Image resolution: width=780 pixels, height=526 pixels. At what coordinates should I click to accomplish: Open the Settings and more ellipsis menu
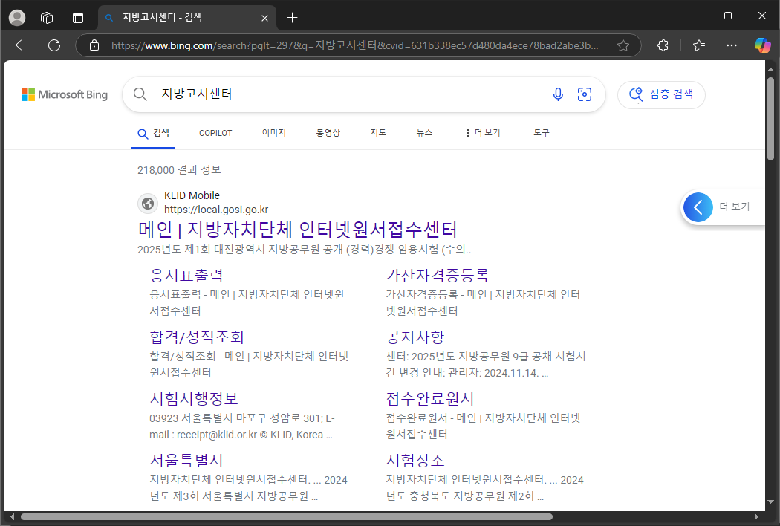[731, 45]
